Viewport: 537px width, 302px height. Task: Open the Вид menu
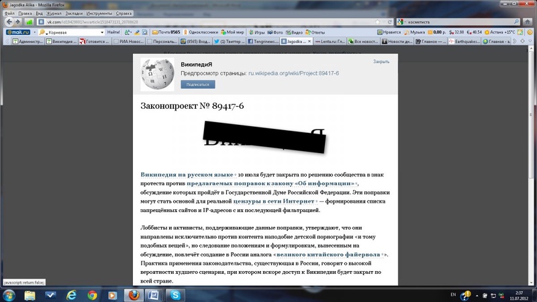point(39,13)
